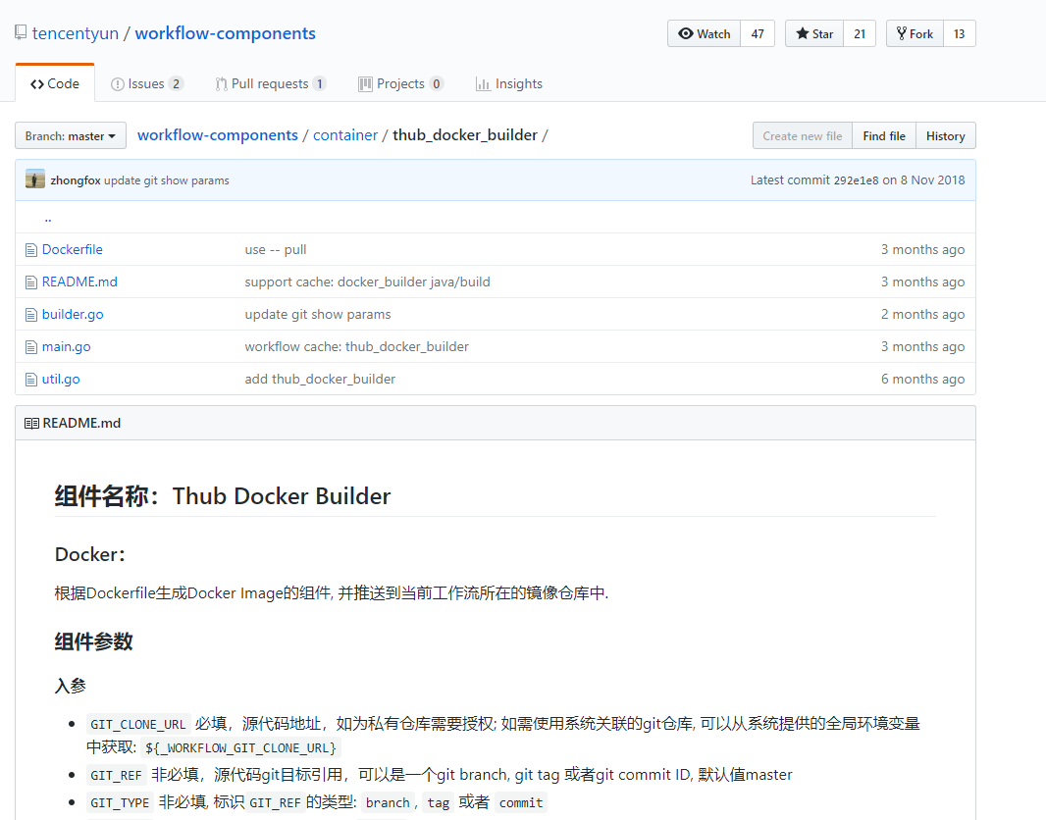Click the 'commit' code value
Image resolution: width=1046 pixels, height=820 pixels.
point(521,802)
